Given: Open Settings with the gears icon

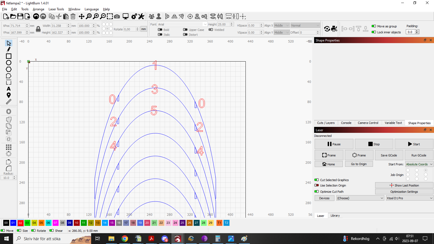Looking at the screenshot, I should pos(134,17).
